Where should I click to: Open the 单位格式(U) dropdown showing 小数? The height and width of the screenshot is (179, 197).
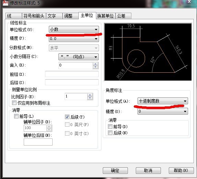click(74, 30)
